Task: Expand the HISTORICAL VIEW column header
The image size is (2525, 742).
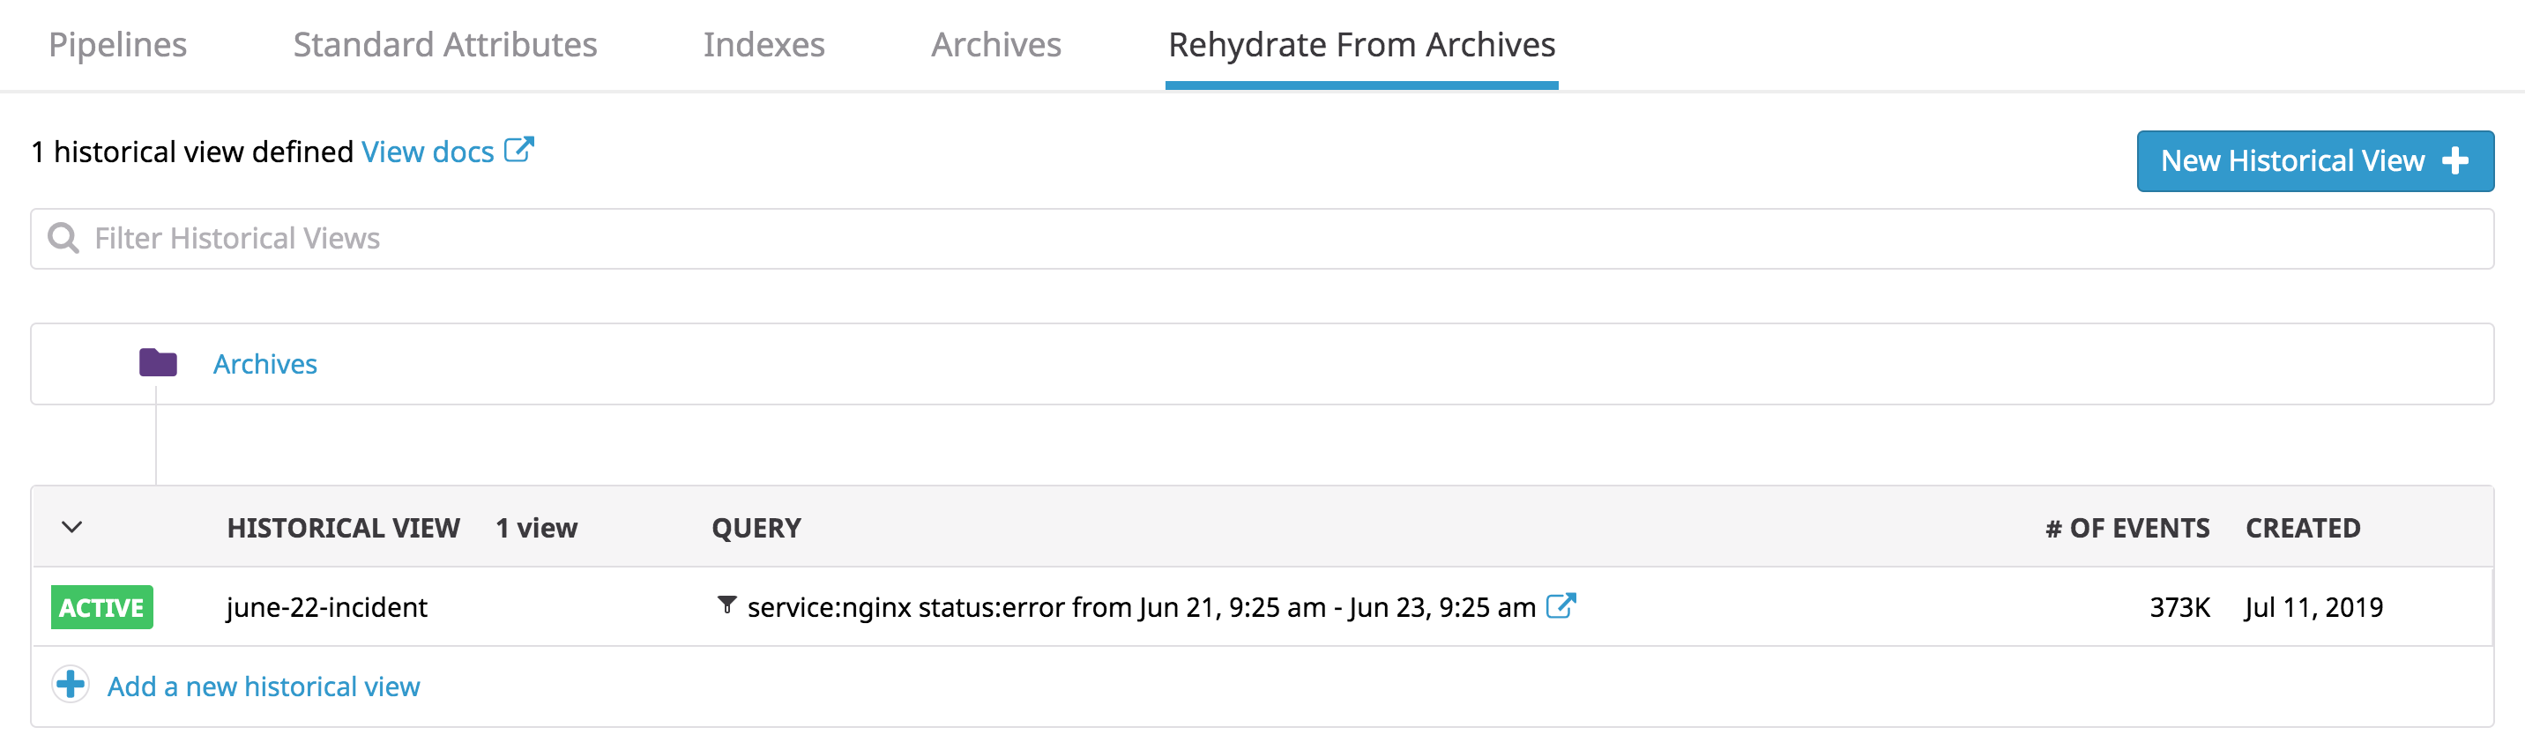Action: point(344,527)
